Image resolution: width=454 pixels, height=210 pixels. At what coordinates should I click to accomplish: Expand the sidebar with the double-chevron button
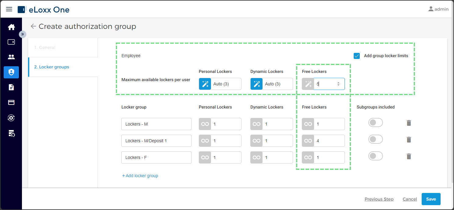[23, 34]
